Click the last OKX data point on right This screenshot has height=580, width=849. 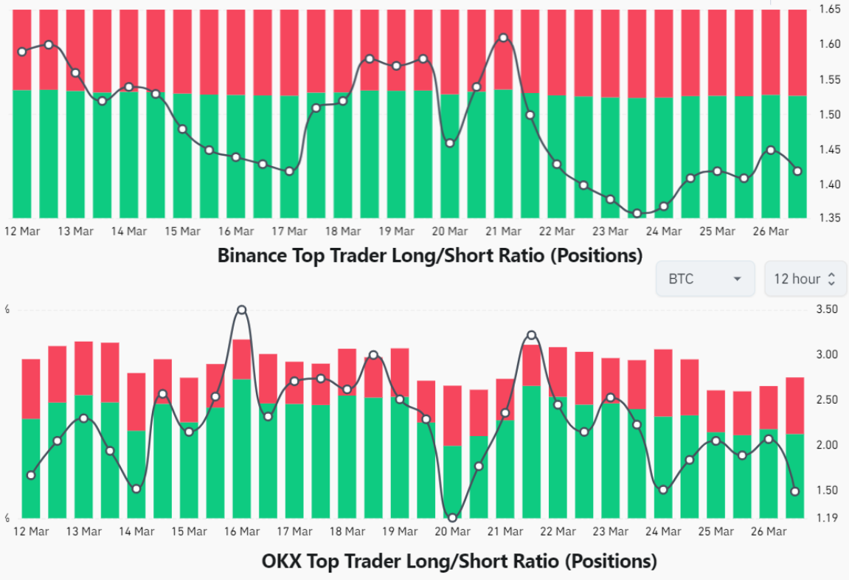[x=795, y=491]
